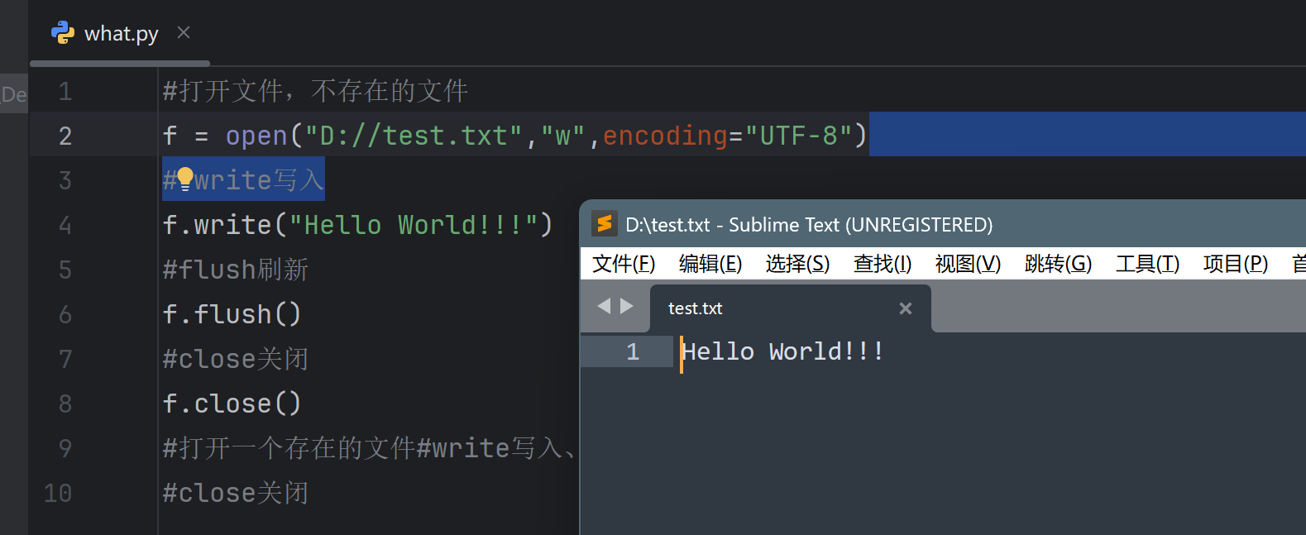Viewport: 1306px width, 535px height.
Task: Click the "w" mode string on line 2
Action: [563, 136]
